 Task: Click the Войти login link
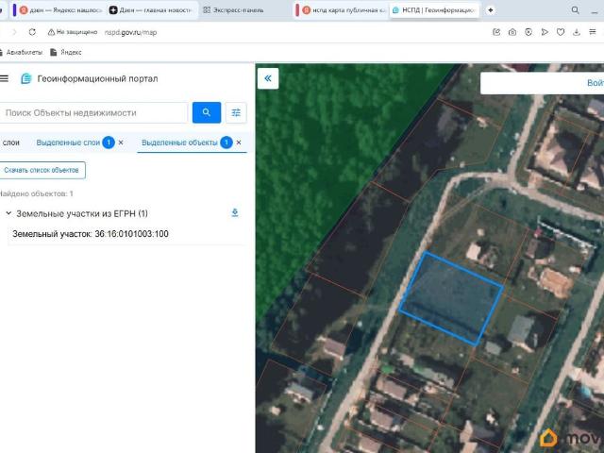click(595, 83)
